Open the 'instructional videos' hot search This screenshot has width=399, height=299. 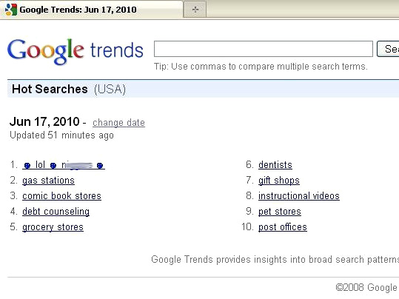point(299,196)
